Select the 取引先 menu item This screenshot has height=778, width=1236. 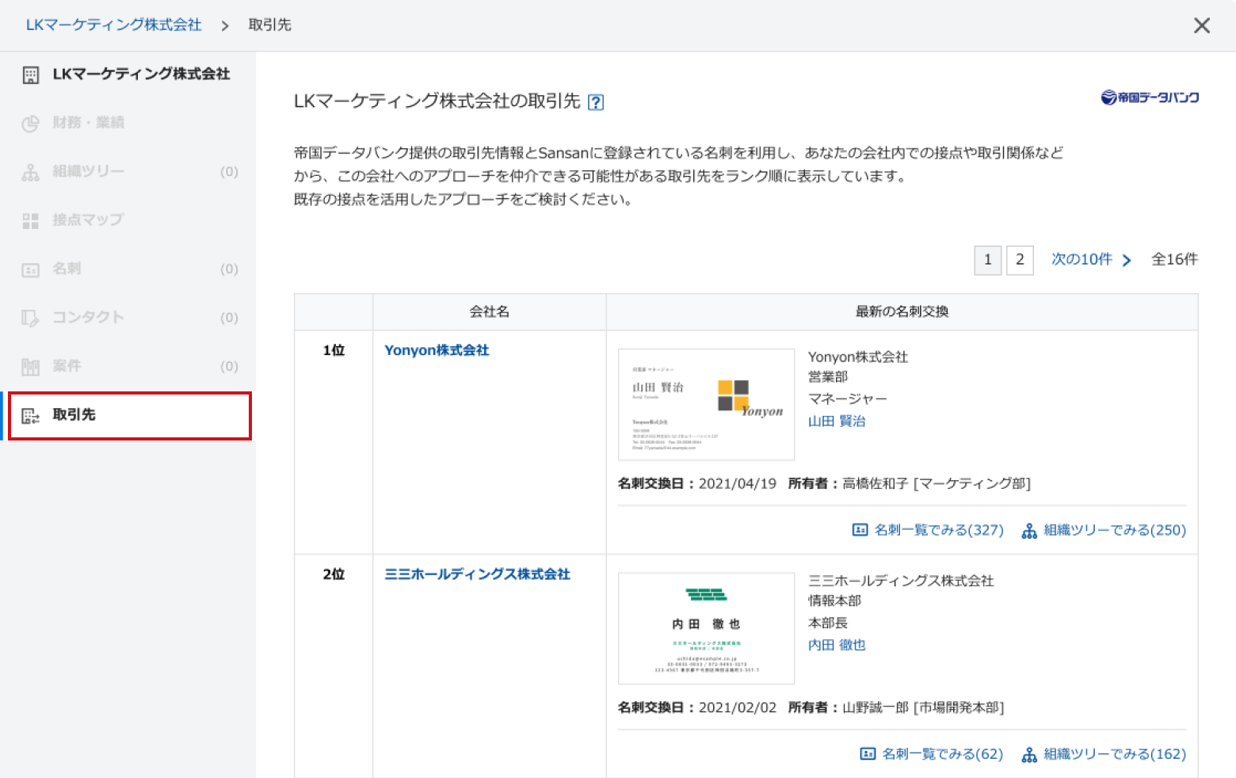128,415
